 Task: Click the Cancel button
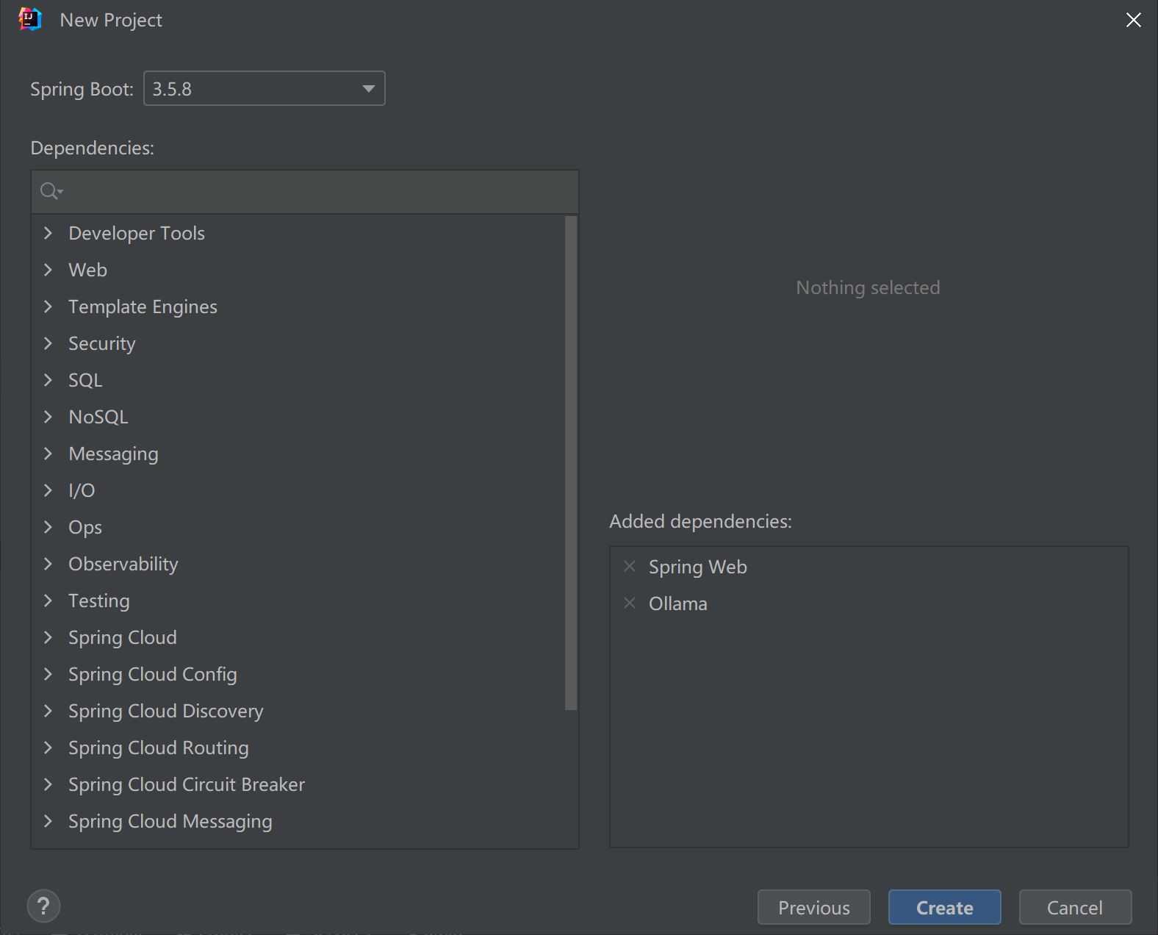click(x=1075, y=907)
